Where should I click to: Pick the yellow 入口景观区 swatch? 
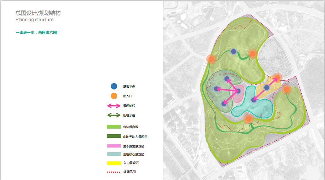tap(114, 163)
